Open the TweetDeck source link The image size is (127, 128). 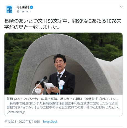pos(50,122)
